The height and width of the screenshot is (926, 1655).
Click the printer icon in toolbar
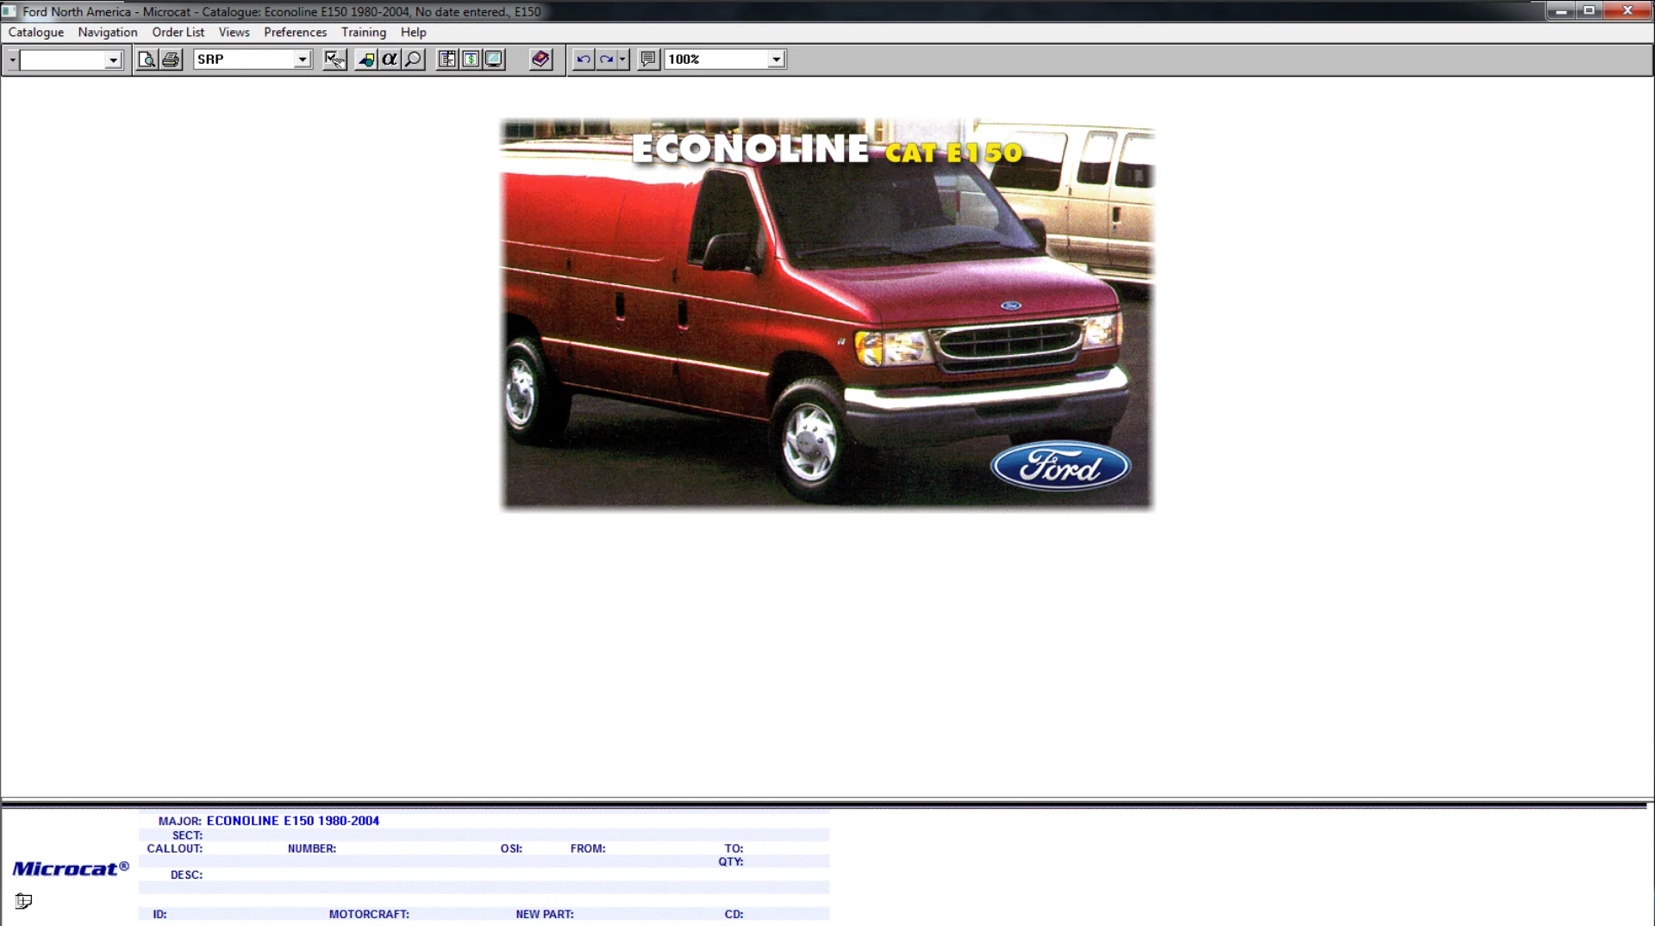(x=171, y=59)
